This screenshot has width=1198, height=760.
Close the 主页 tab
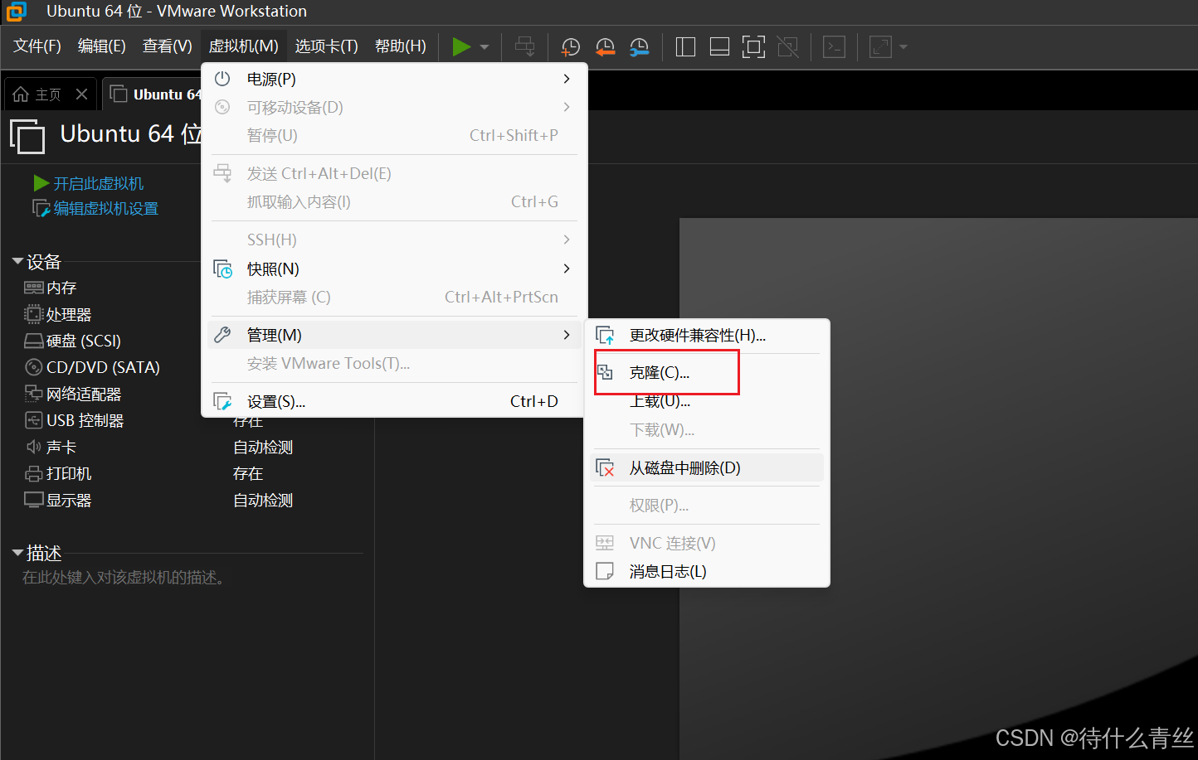click(x=81, y=94)
